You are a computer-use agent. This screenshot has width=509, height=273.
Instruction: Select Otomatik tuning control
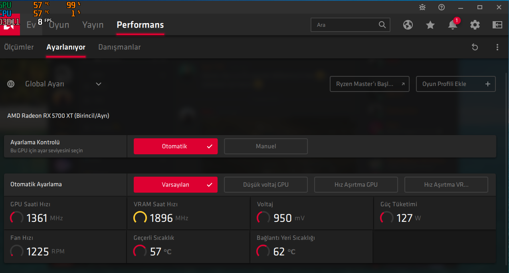[x=176, y=146]
